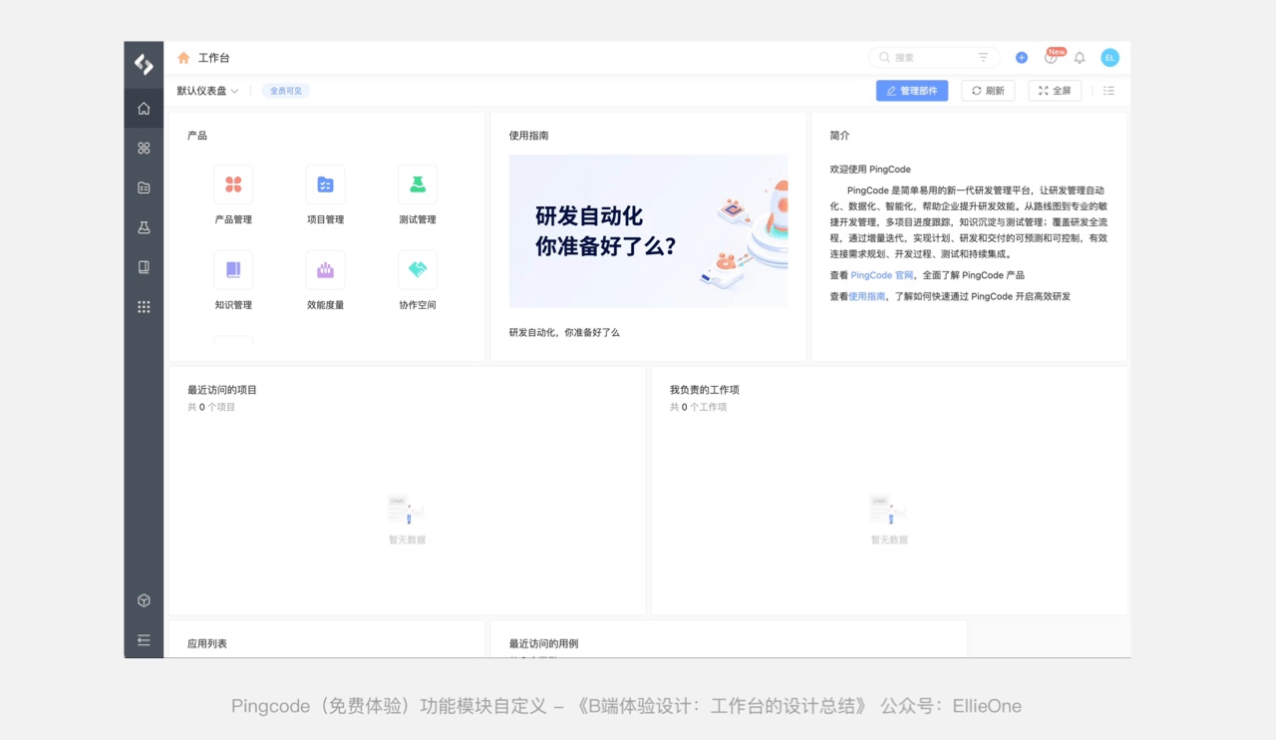Click the 产品 panel heading
This screenshot has width=1276, height=740.
[x=197, y=136]
